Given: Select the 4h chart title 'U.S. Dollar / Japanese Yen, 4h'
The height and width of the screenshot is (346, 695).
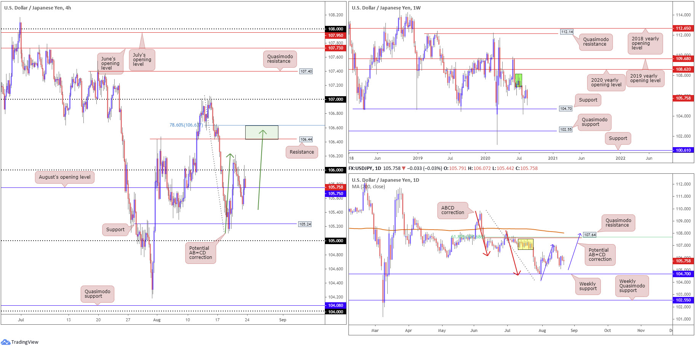Looking at the screenshot, I should pos(37,8).
